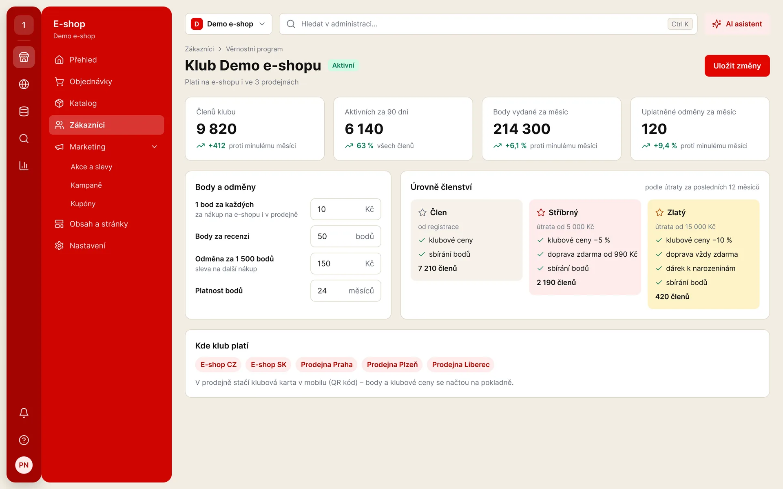Click the help question mark icon
Image resolution: width=783 pixels, height=489 pixels.
point(24,440)
